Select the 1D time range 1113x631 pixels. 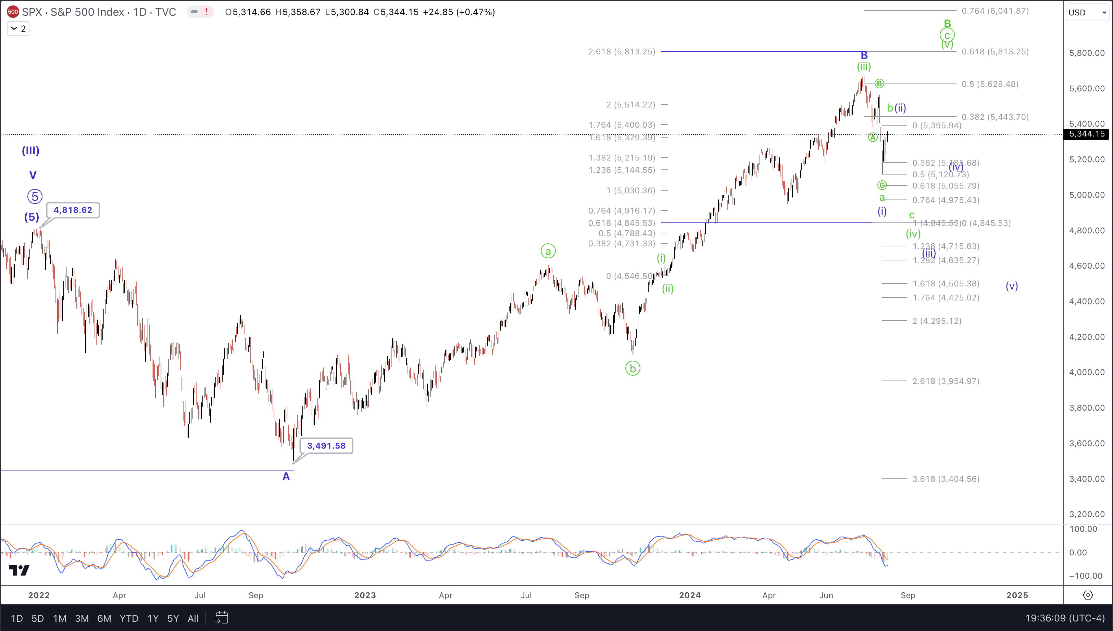coord(17,618)
